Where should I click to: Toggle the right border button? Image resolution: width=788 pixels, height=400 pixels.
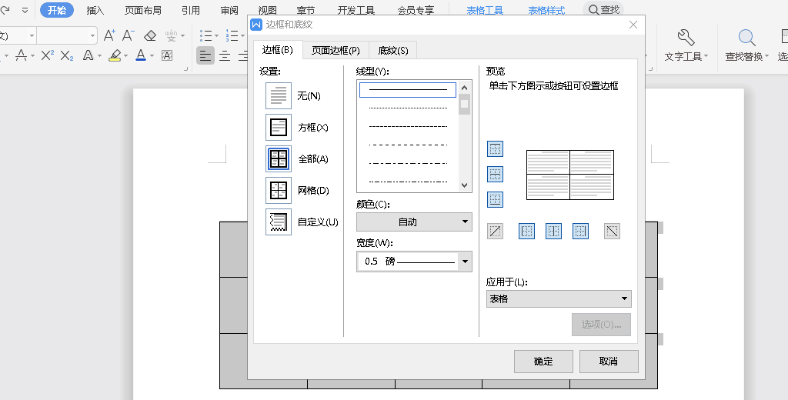[x=580, y=231]
